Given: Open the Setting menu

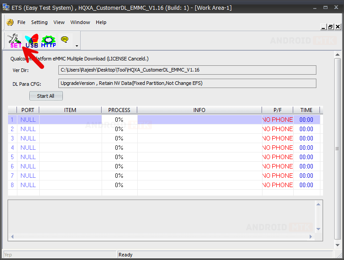Looking at the screenshot, I should 39,22.
